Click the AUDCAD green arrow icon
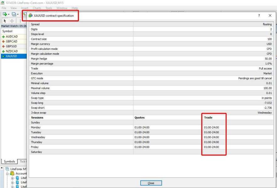 (3, 37)
